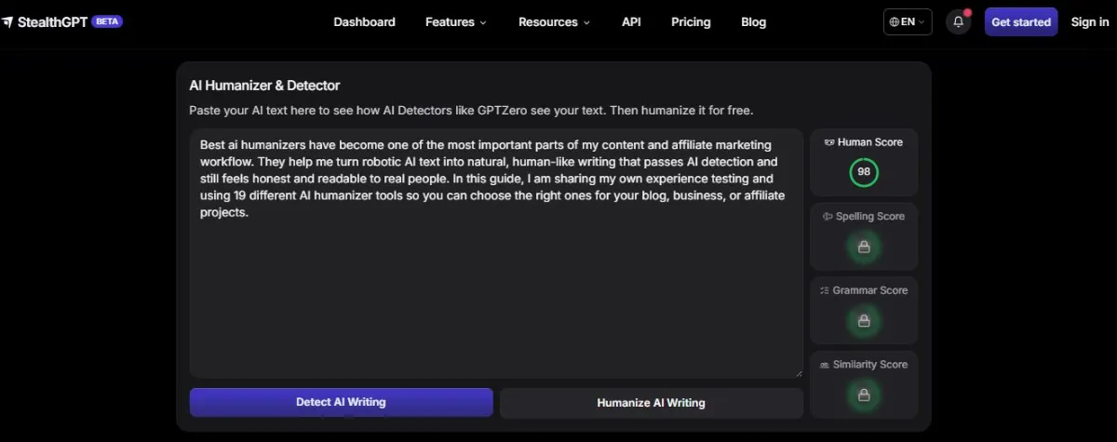Click the Spelling Score label

(x=870, y=217)
